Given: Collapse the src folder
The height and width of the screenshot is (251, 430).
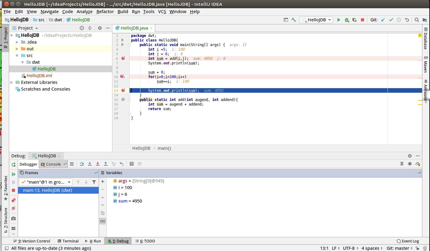Looking at the screenshot, I should [17, 56].
